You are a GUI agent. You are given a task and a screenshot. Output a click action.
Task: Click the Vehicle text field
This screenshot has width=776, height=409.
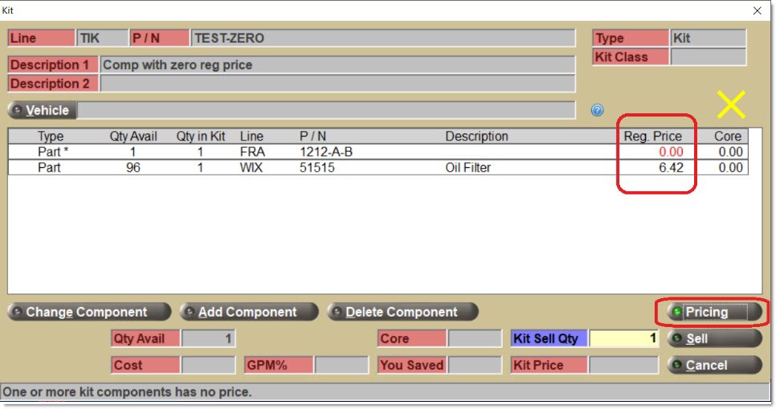[325, 110]
